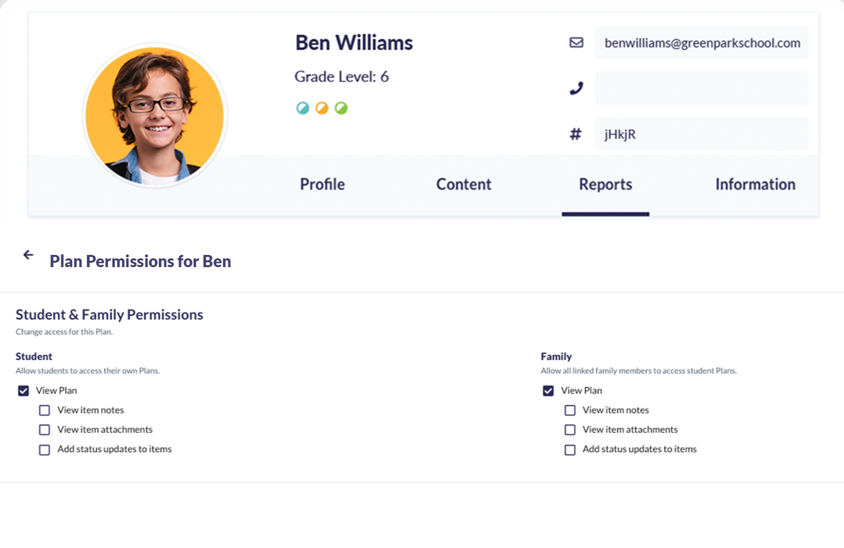Enable Student View item attachments
Screen dimensions: 844x548
click(45, 430)
